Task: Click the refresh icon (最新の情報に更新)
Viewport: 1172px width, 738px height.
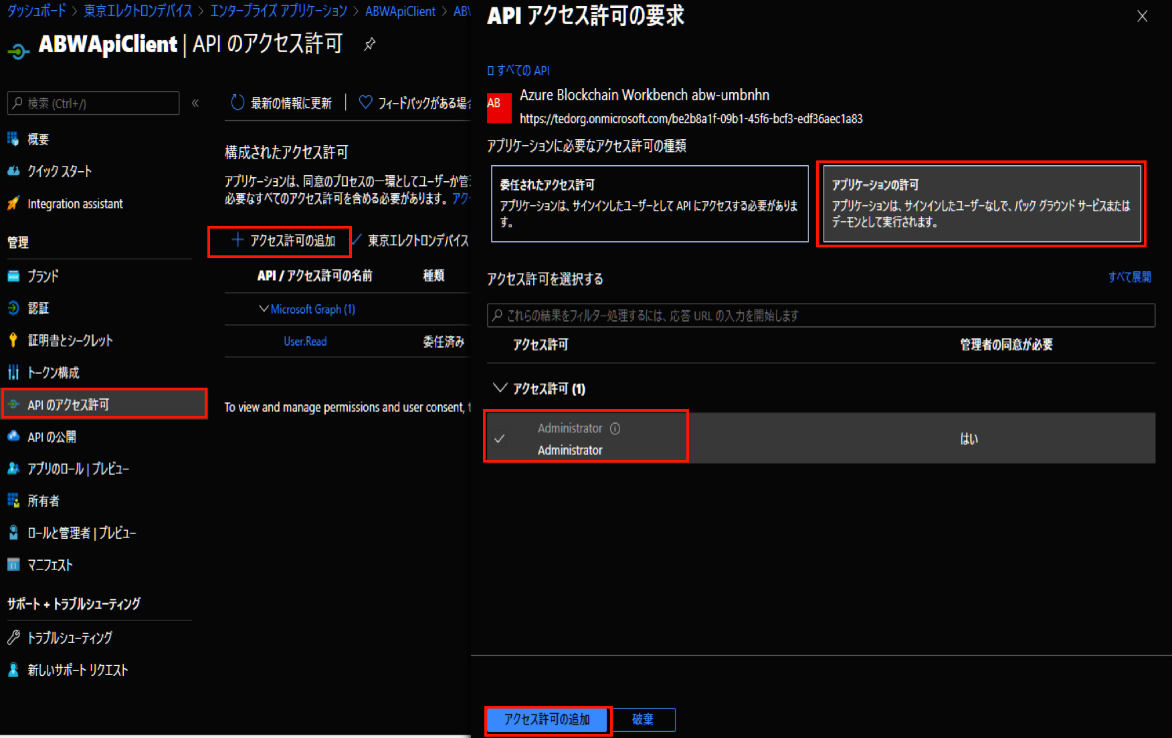Action: [x=237, y=102]
